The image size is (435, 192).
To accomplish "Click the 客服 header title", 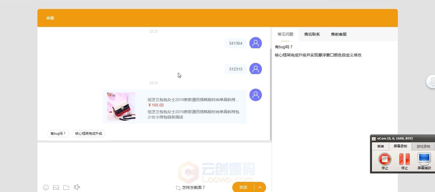I will click(x=50, y=18).
